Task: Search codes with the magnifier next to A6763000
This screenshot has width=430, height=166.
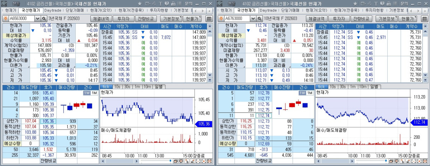Action: 259,19
